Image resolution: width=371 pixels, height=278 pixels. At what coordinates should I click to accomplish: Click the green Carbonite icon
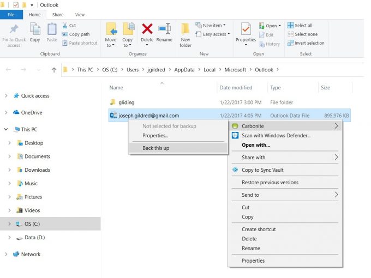[x=235, y=126]
